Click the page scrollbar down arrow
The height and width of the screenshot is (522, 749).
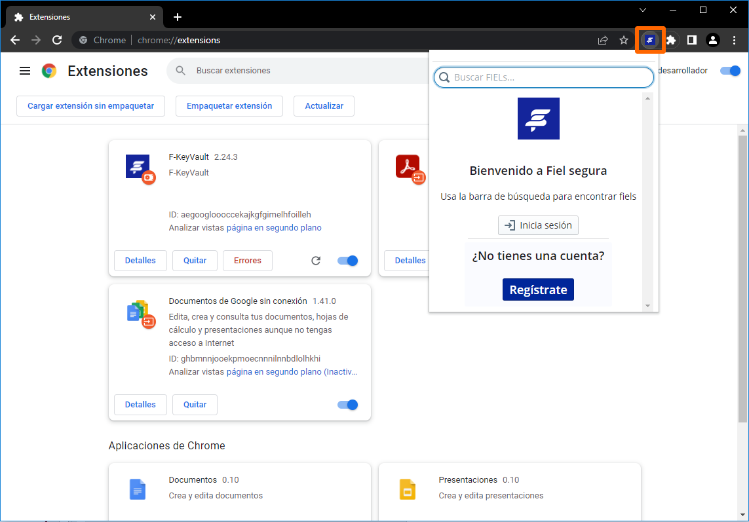click(742, 515)
